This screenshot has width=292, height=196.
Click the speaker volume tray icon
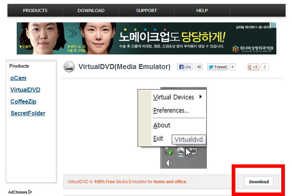pos(168,163)
